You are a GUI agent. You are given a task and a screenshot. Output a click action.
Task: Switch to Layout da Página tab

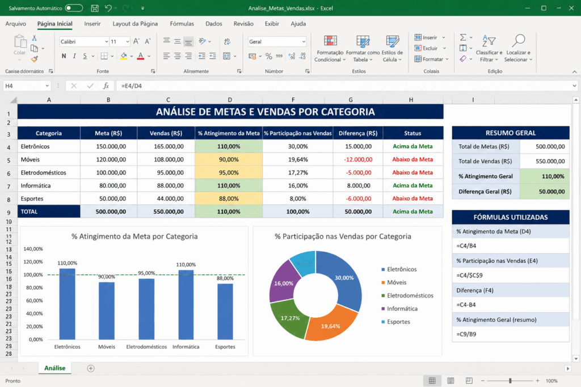(x=135, y=24)
